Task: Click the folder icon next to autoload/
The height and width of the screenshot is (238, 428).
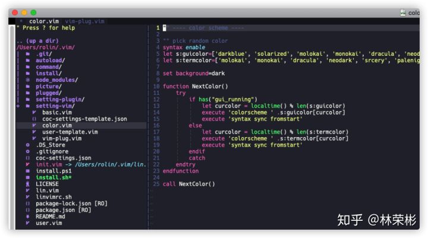Action: (28, 60)
